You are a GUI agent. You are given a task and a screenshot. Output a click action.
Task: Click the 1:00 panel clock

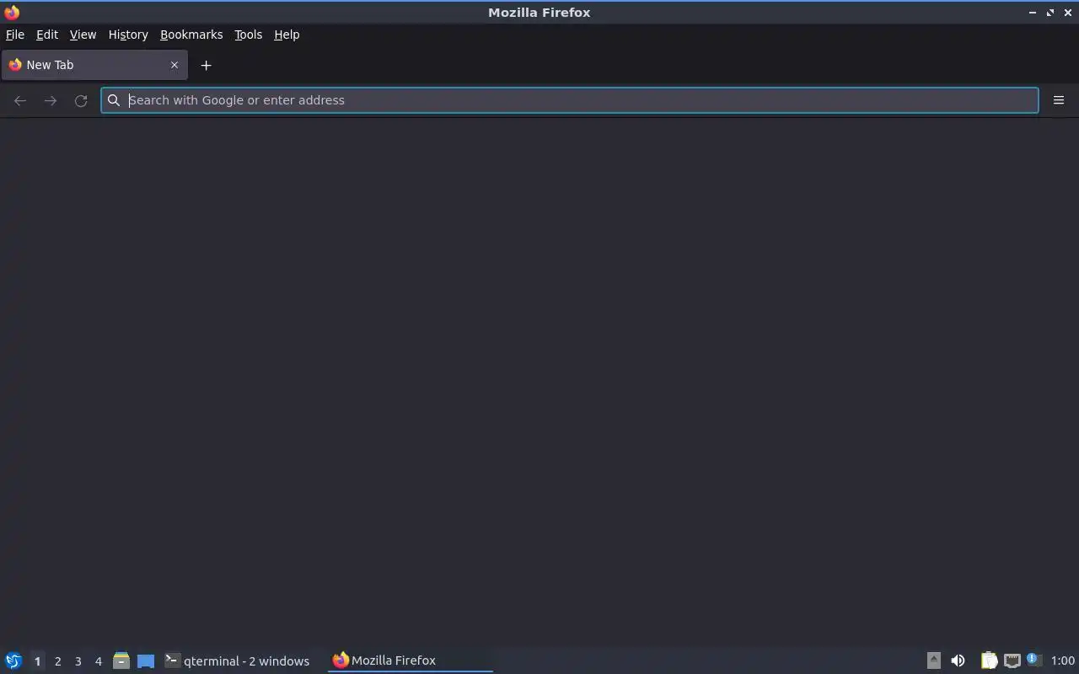[x=1062, y=661]
